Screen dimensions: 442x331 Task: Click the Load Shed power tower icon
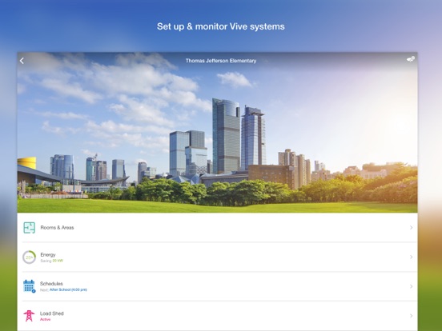pyautogui.click(x=29, y=316)
